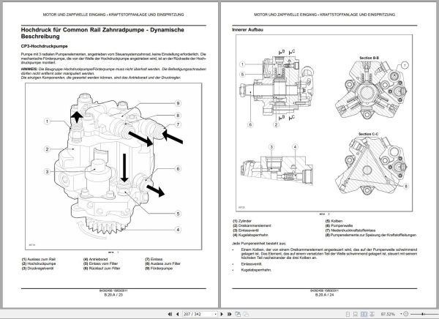Click legend entry '(4) Antriebsrad'
This screenshot has width=439, height=319.
point(95,259)
